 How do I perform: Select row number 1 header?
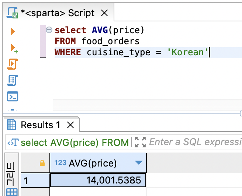(x=35, y=181)
